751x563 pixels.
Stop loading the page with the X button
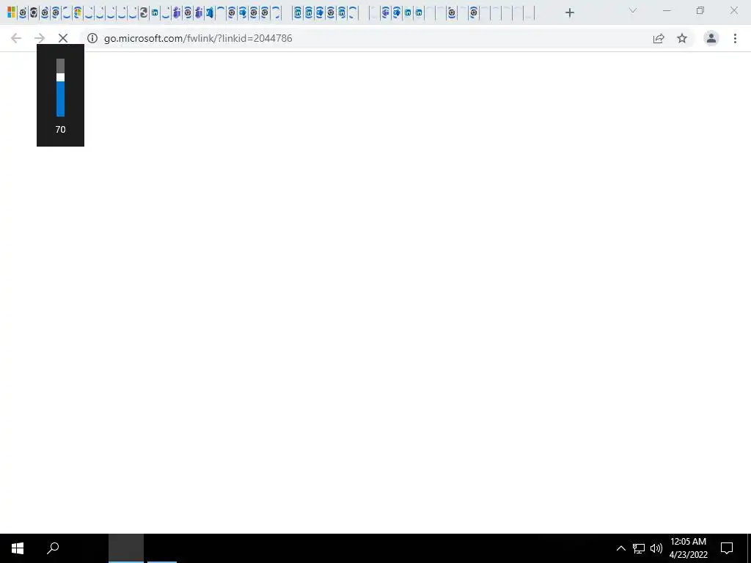pyautogui.click(x=63, y=38)
